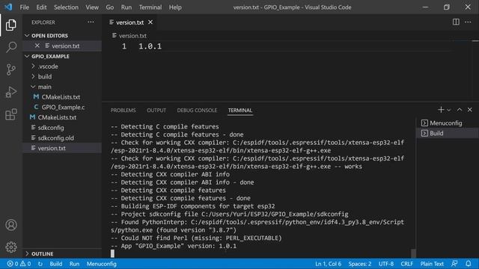Switch to the Debug Console tab

pos(197,111)
